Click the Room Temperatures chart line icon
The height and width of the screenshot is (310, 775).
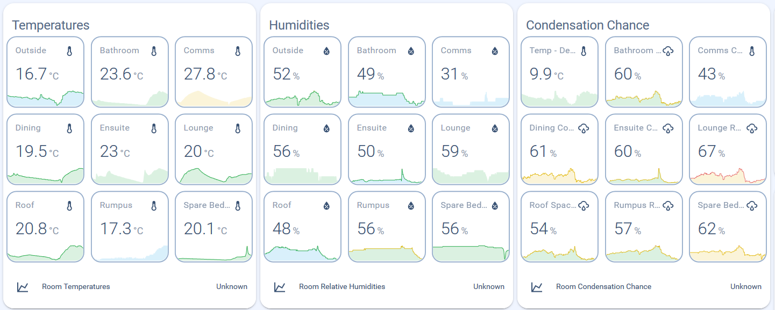coord(23,287)
